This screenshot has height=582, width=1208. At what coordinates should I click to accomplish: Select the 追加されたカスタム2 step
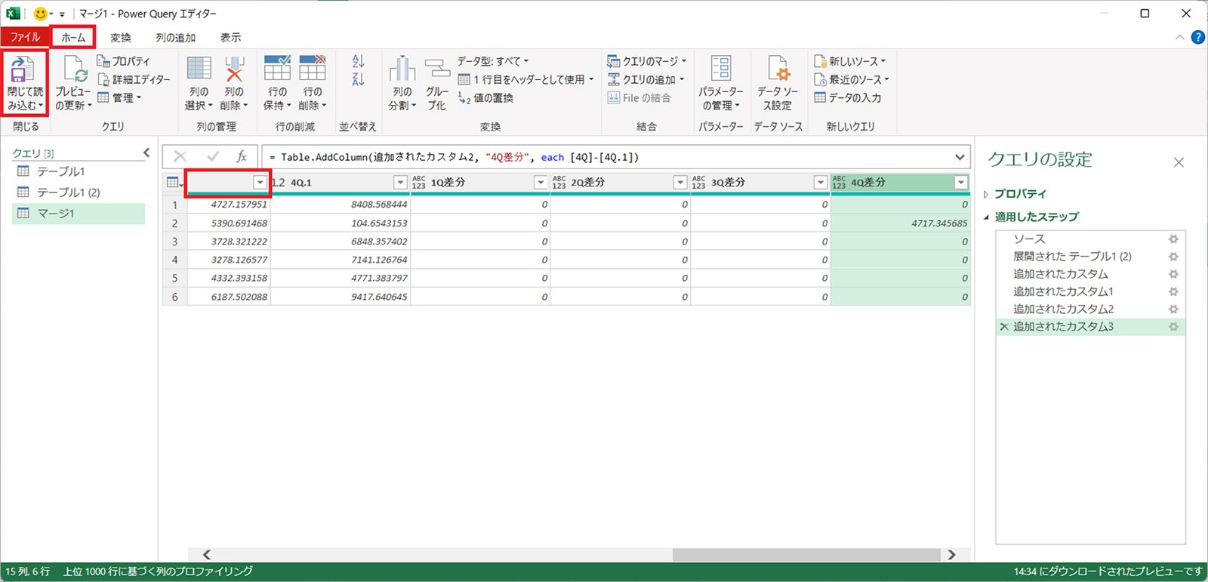tap(1090, 309)
